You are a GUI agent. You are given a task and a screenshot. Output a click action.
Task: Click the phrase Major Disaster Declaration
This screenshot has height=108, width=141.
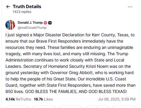[x=59, y=35]
